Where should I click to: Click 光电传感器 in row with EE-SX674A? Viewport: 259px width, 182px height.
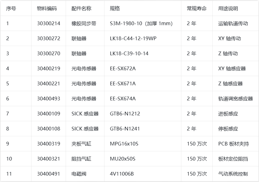pos(84,99)
